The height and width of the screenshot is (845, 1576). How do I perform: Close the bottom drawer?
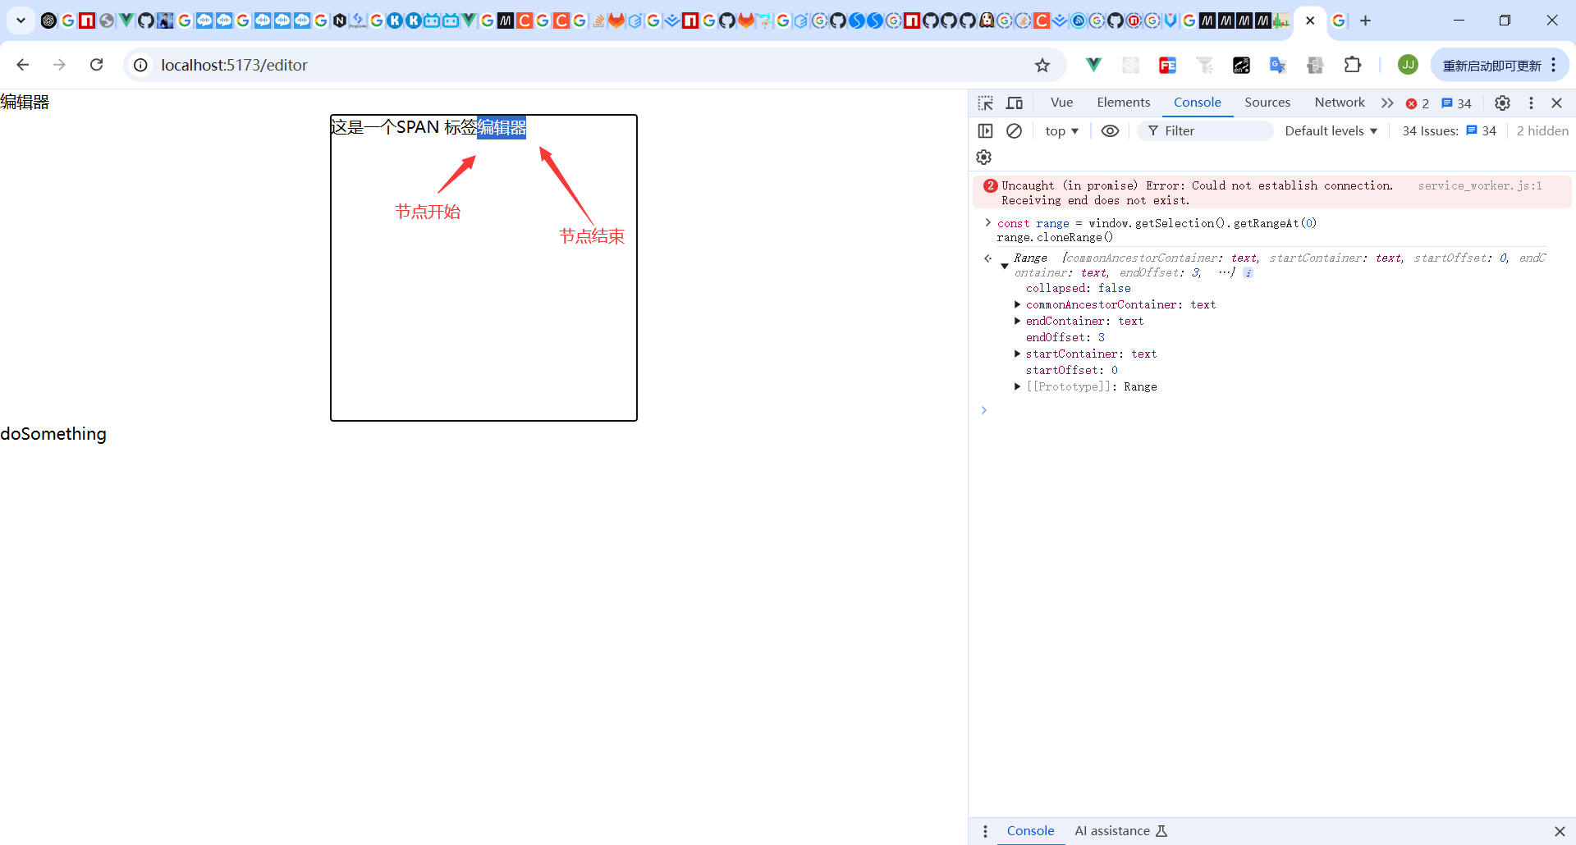[1560, 831]
